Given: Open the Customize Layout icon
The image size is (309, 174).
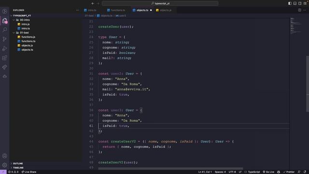Looking at the screenshot, I should tap(305, 3).
